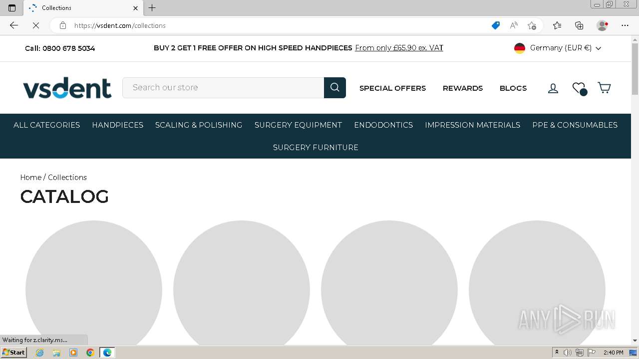Viewport: 639px width, 359px height.
Task: Click the browser address bar URL
Action: tap(120, 25)
